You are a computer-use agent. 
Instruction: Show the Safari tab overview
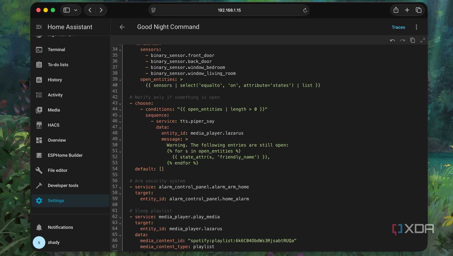click(418, 10)
